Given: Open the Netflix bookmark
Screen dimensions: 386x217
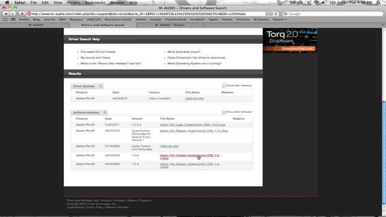Looking at the screenshot, I should [24, 19].
